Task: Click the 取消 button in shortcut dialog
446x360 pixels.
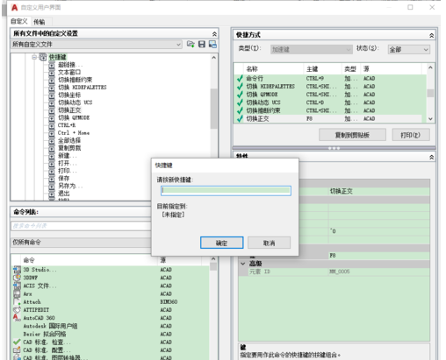Action: point(269,243)
